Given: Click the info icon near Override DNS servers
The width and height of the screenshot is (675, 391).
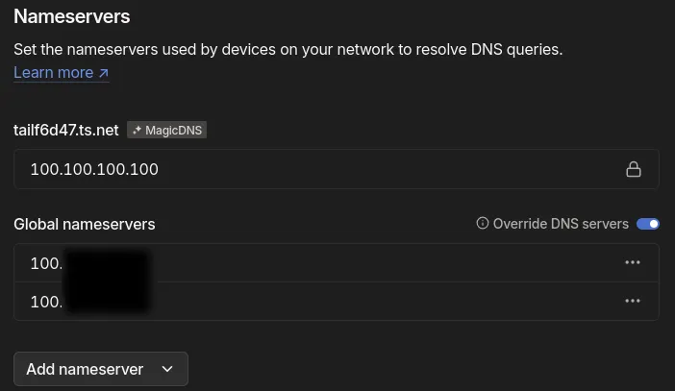Looking at the screenshot, I should pos(483,224).
